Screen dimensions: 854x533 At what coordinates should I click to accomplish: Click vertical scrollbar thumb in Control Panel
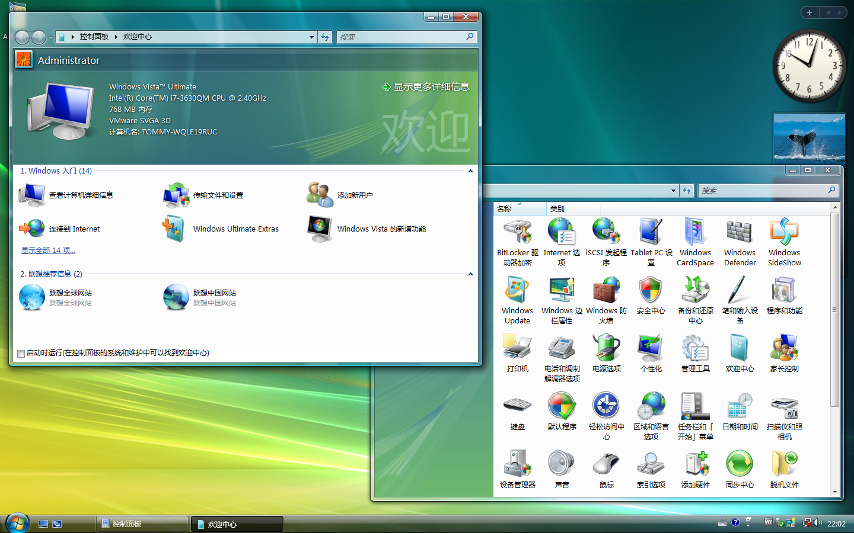(834, 310)
